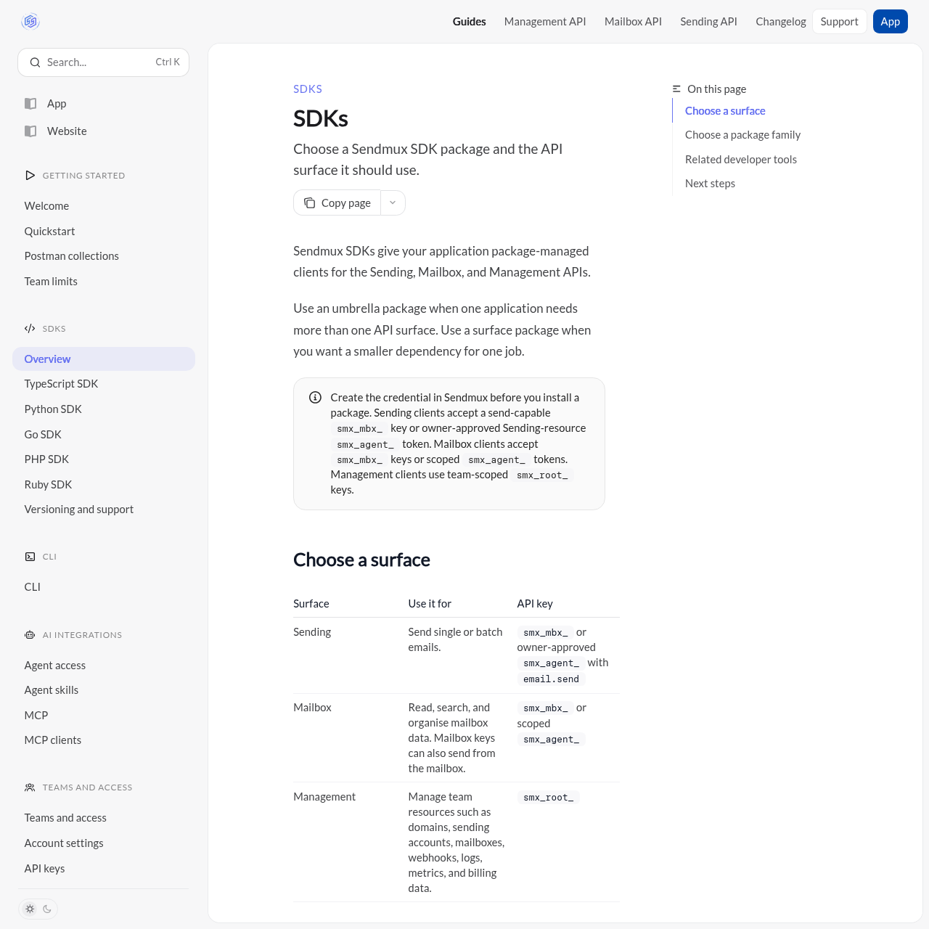929x929 pixels.
Task: Select the SDKs Overview item
Action: pos(103,359)
